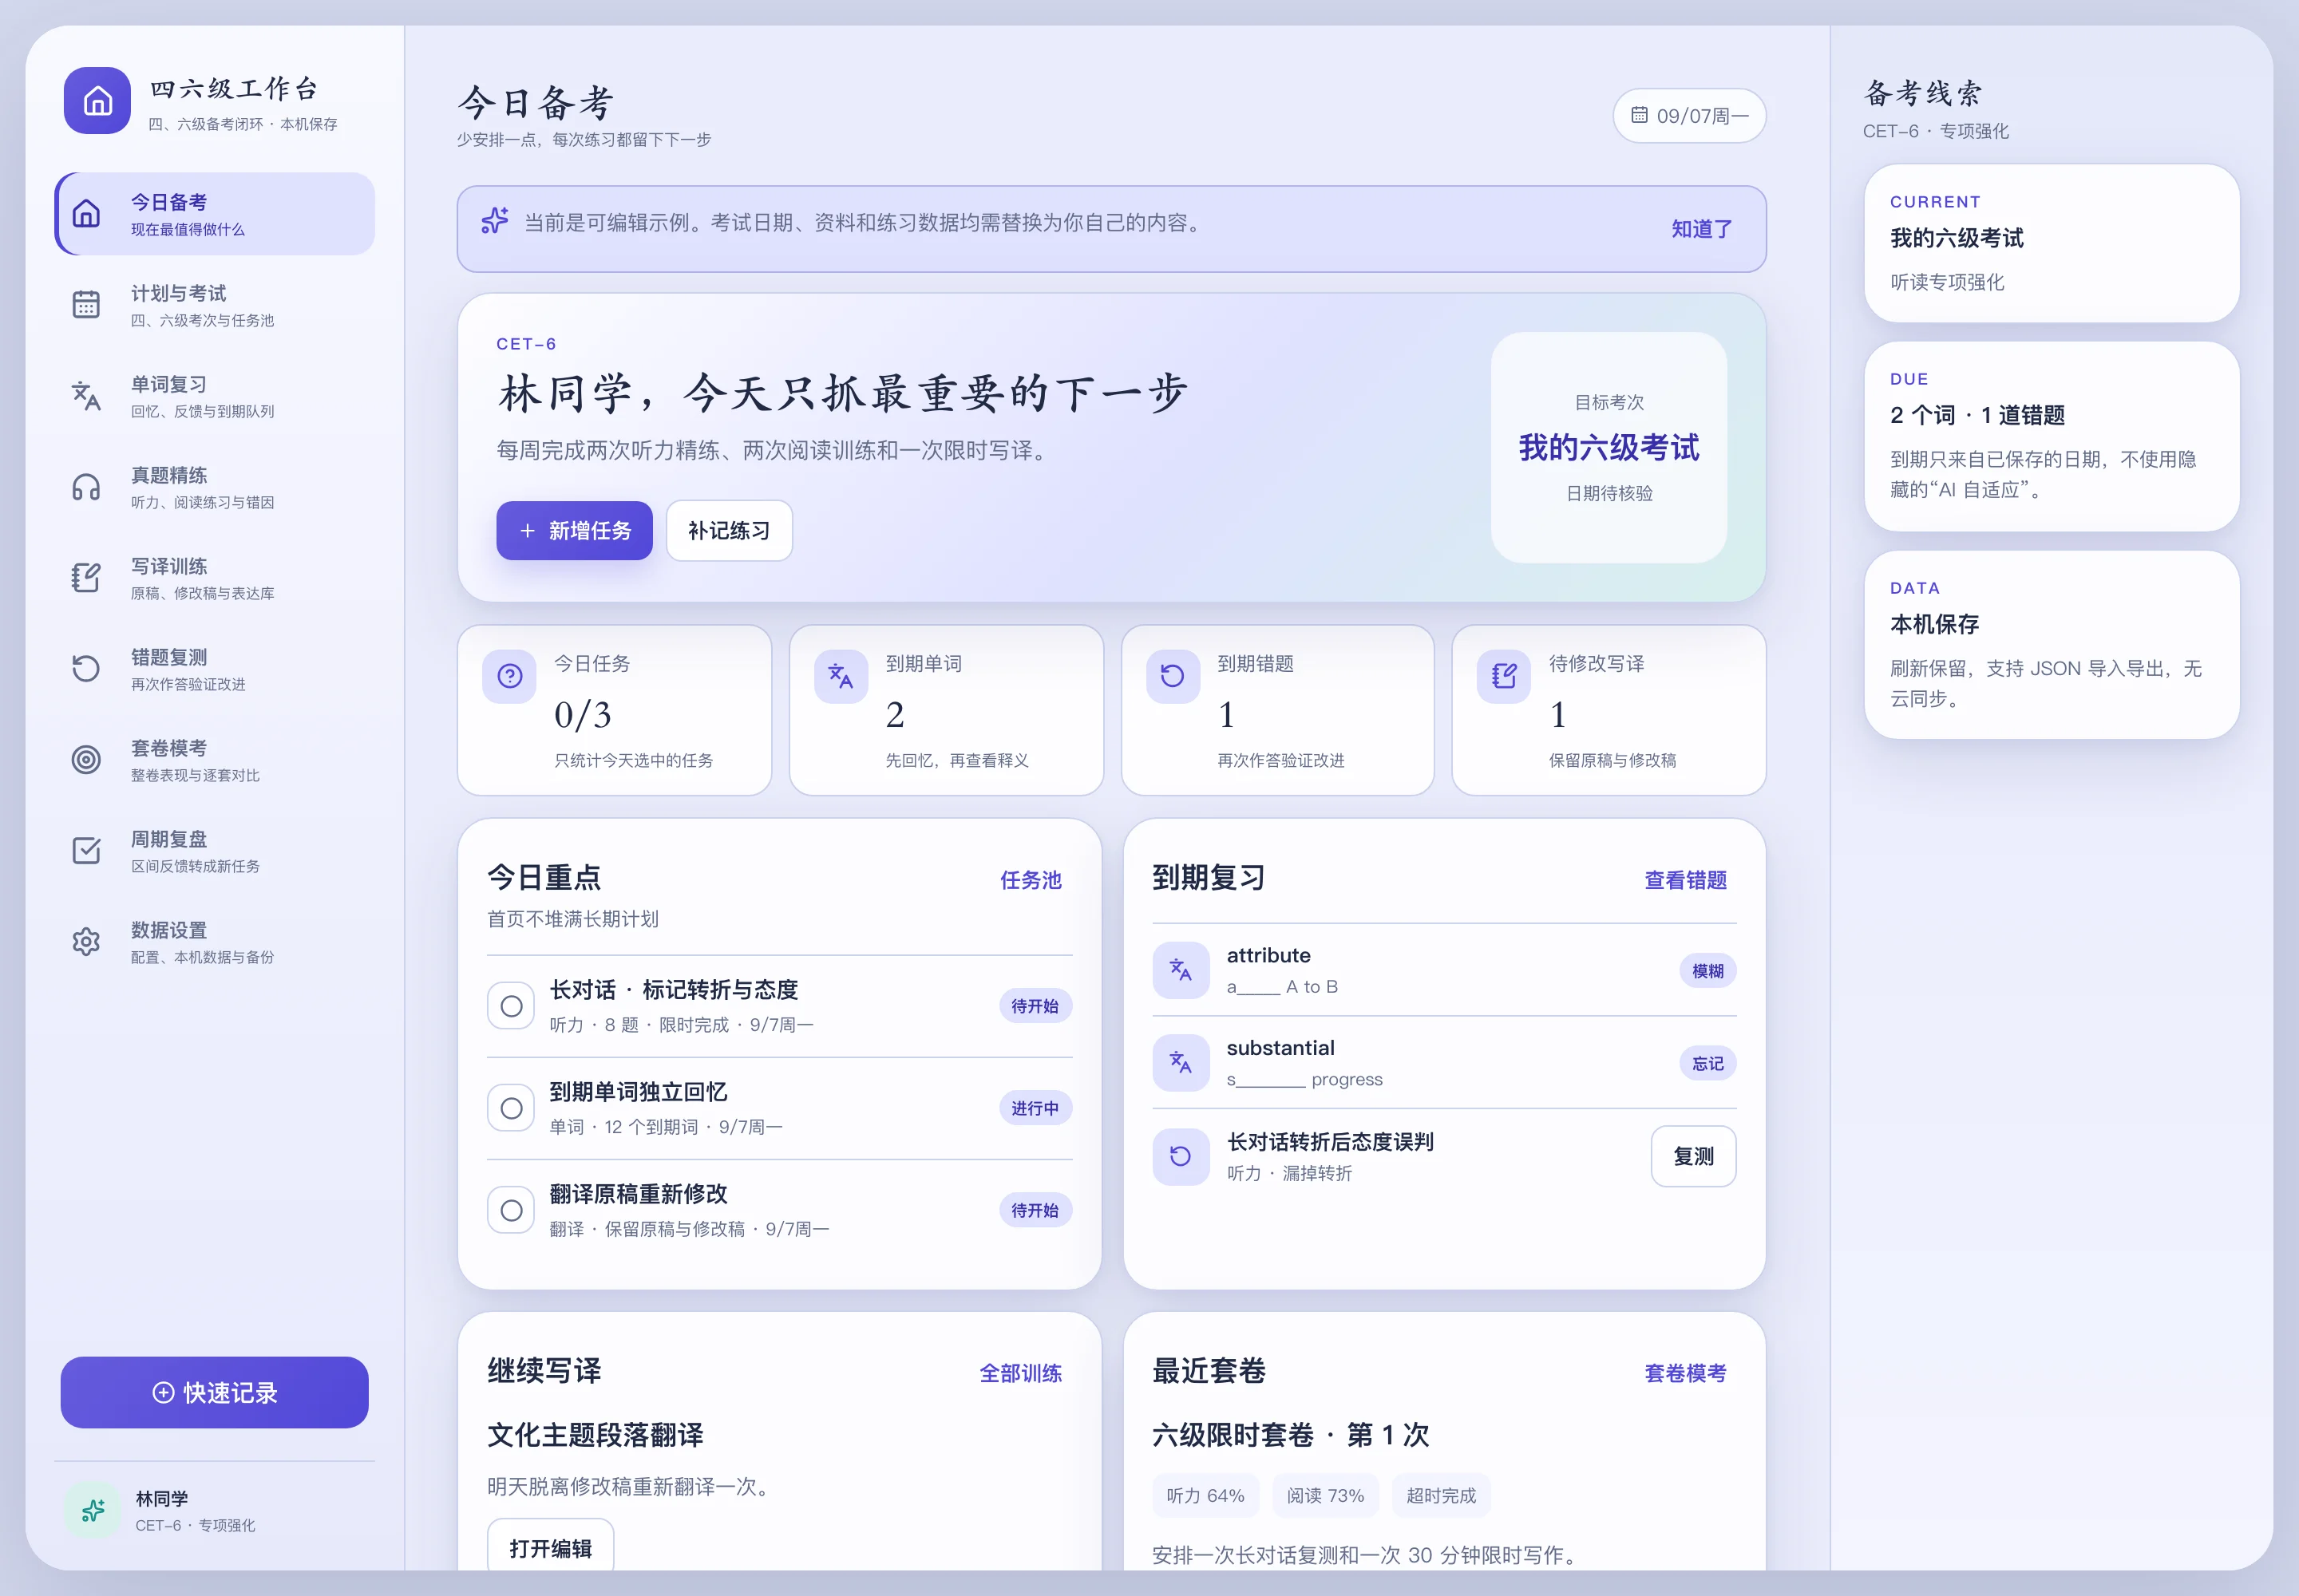The width and height of the screenshot is (2299, 1596).
Task: Click the 复测 button
Action: 1694,1156
